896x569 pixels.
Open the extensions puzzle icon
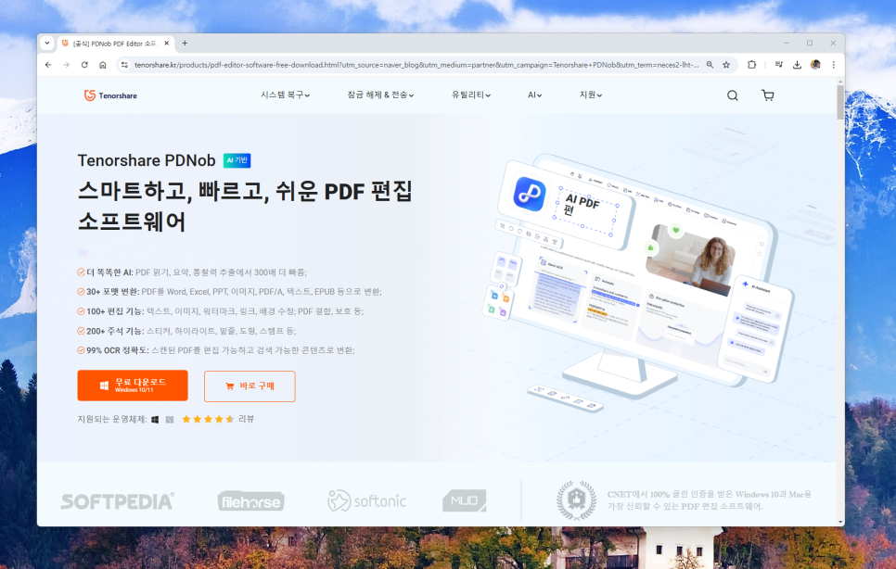pos(752,65)
